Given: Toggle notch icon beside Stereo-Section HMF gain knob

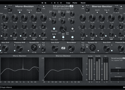Looking at the screenshot, I should coord(107,21).
